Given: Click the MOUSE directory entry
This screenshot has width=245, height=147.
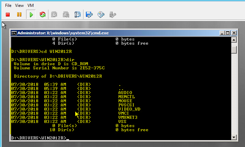Looking at the screenshot, I should point(125,101).
